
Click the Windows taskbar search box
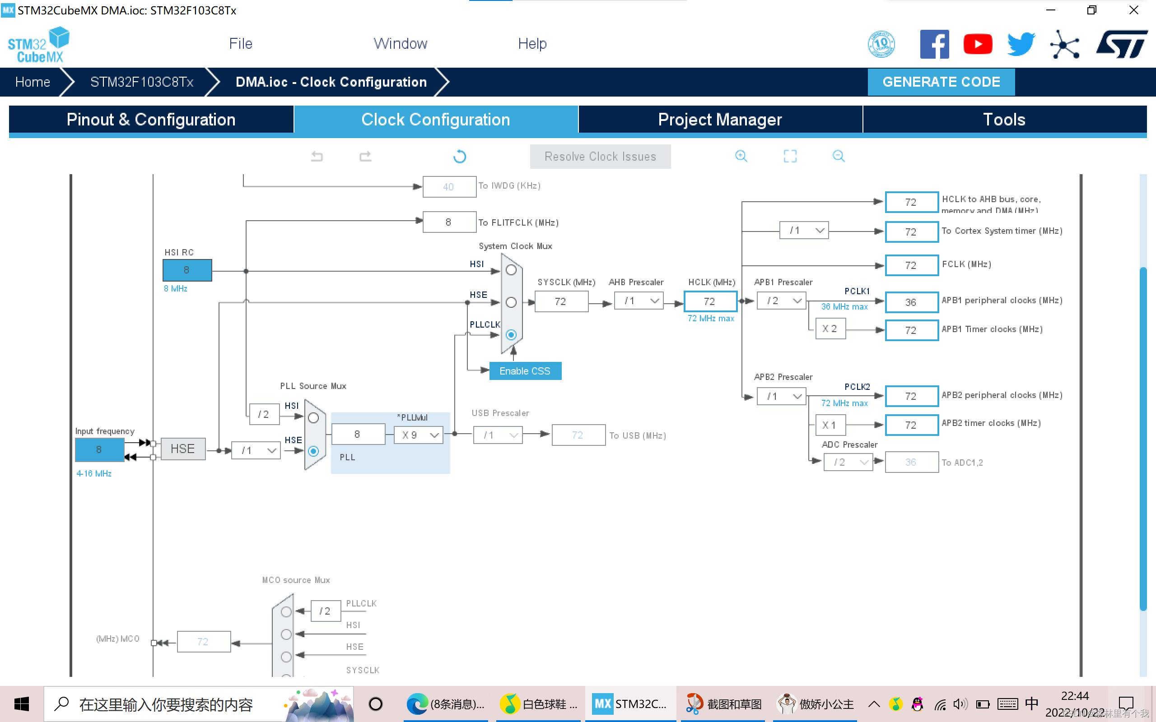[198, 704]
